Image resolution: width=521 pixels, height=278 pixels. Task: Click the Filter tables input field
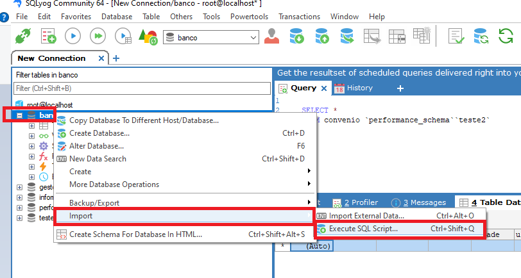pyautogui.click(x=142, y=88)
